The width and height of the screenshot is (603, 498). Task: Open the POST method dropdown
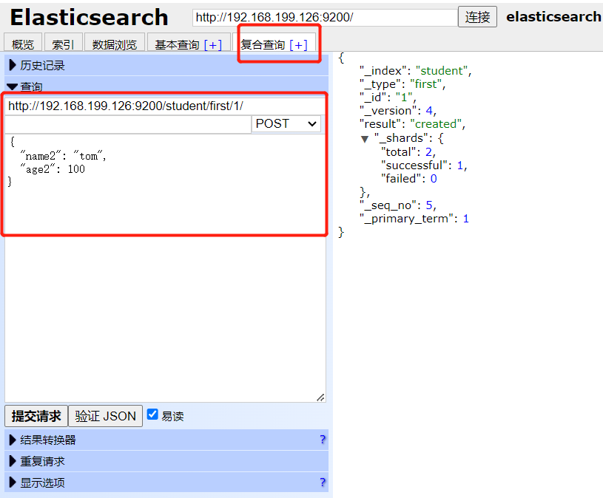click(x=286, y=124)
